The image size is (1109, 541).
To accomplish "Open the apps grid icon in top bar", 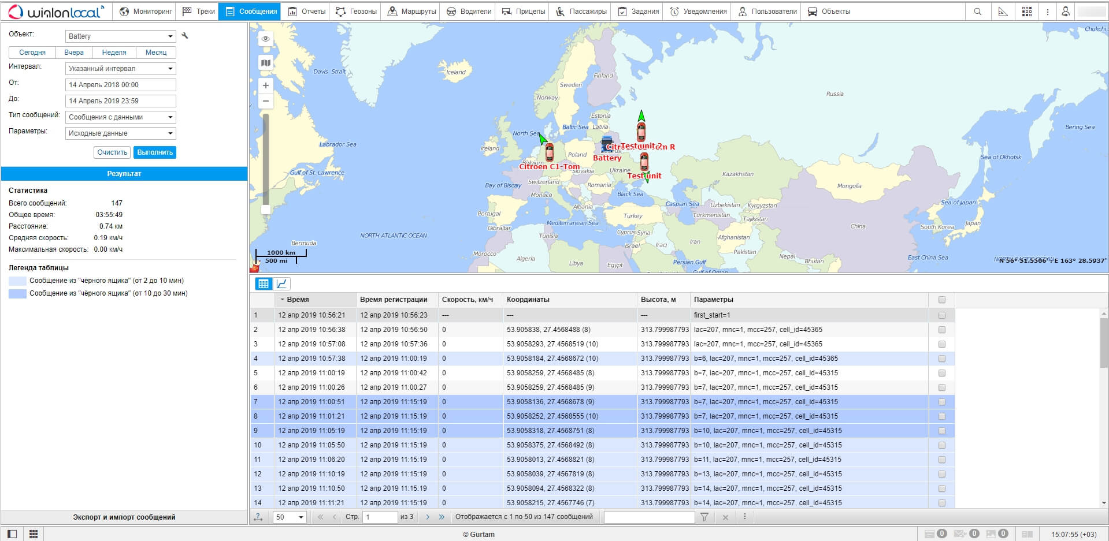I will point(1026,12).
